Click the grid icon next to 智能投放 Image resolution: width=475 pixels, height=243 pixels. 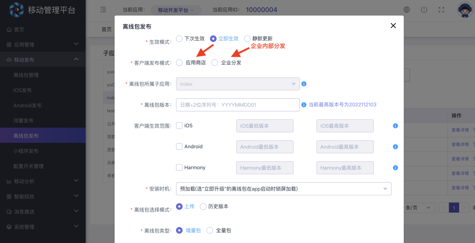[x=9, y=197]
